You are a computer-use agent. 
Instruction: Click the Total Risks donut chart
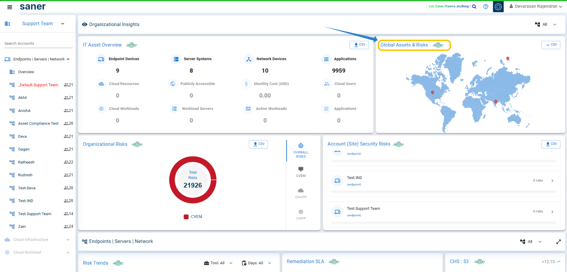click(193, 180)
